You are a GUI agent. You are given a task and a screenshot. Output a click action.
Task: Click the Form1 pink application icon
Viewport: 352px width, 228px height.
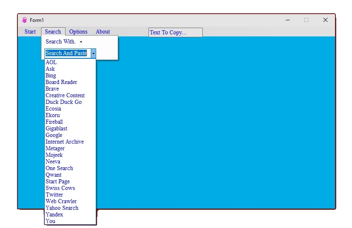point(24,20)
